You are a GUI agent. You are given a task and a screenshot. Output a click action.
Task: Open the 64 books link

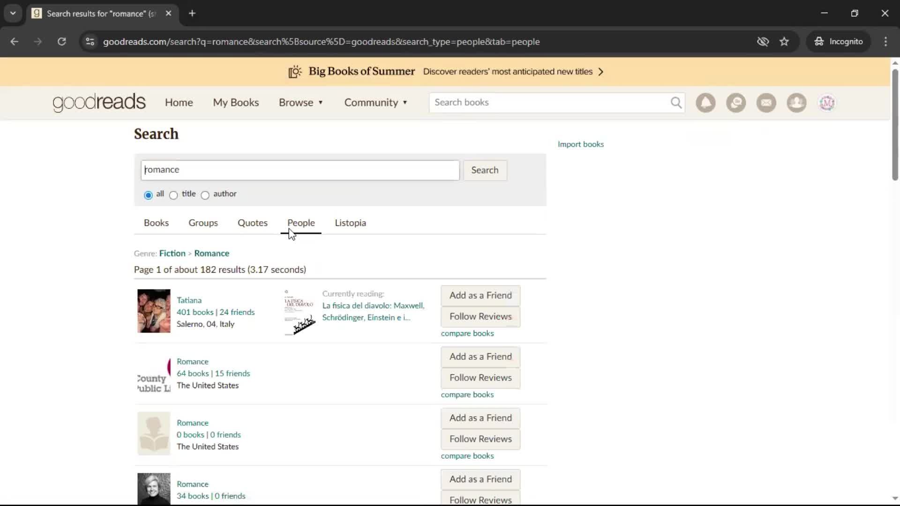click(193, 374)
